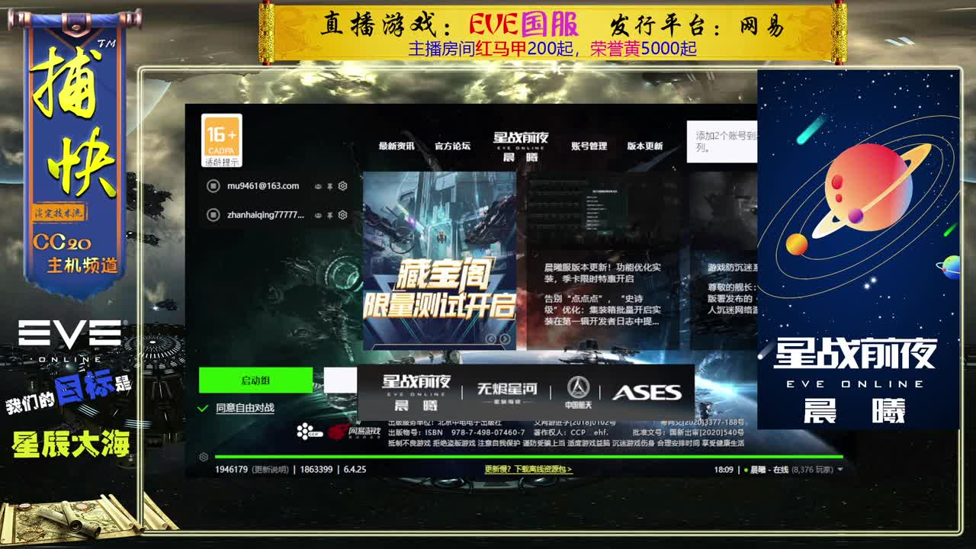Click the mask icon beside zhanhaiqing77777
Viewport: 976px width, 549px height.
pos(318,215)
